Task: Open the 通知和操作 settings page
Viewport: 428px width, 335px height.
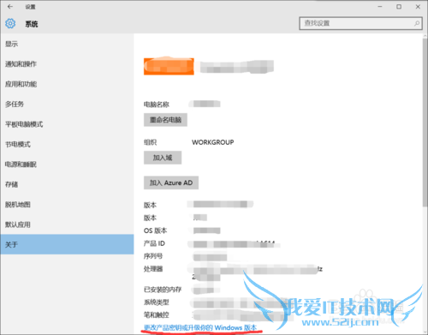Action: (67, 64)
